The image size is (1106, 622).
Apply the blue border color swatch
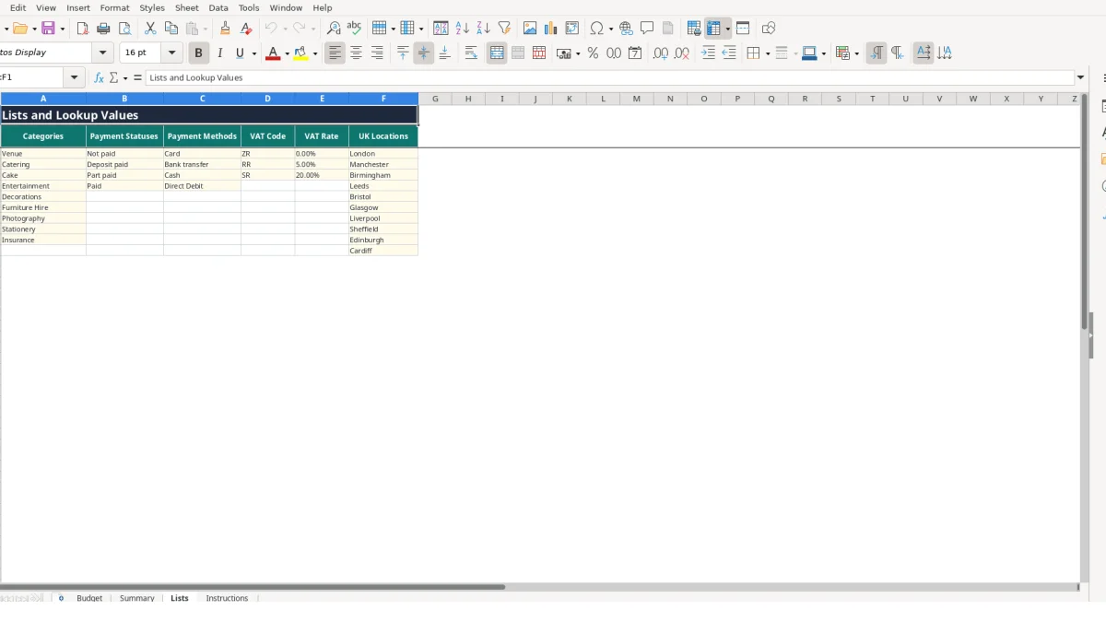click(x=808, y=53)
